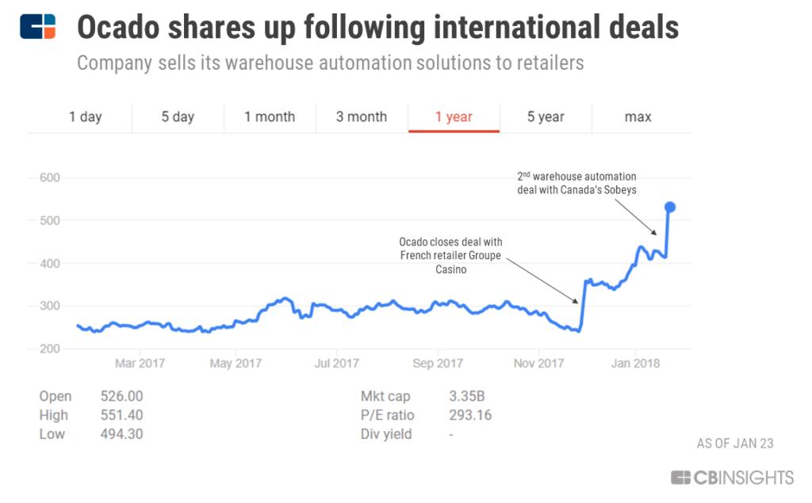The width and height of the screenshot is (812, 503).
Task: Click the latest price dot on chart
Action: [669, 207]
